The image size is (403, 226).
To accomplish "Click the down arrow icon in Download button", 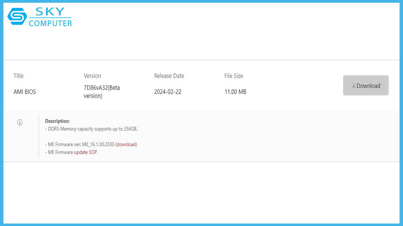I will 354,86.
